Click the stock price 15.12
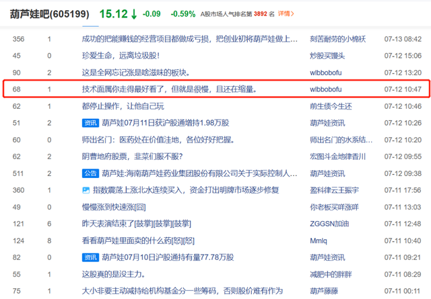Screen dimensions: 431x299 tap(114, 14)
